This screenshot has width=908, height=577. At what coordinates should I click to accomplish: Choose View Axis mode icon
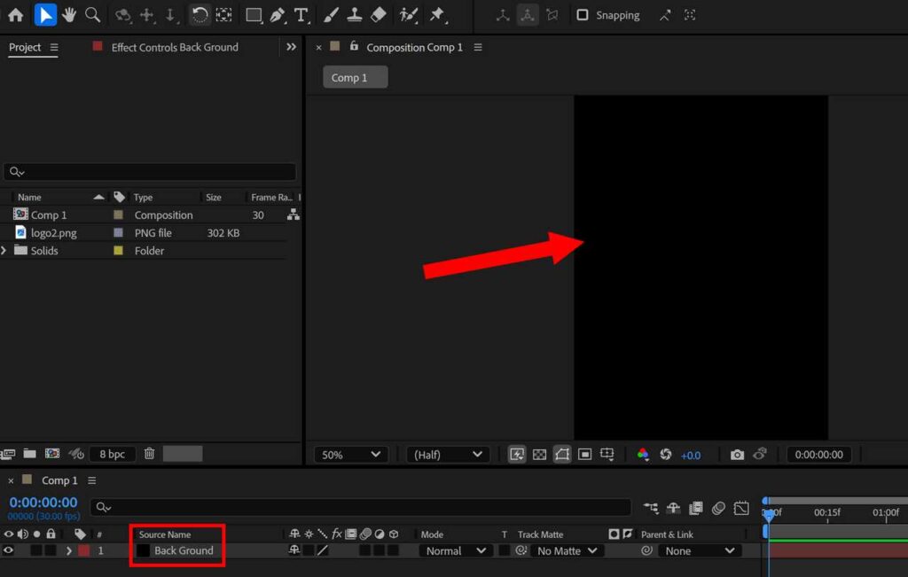coord(552,15)
